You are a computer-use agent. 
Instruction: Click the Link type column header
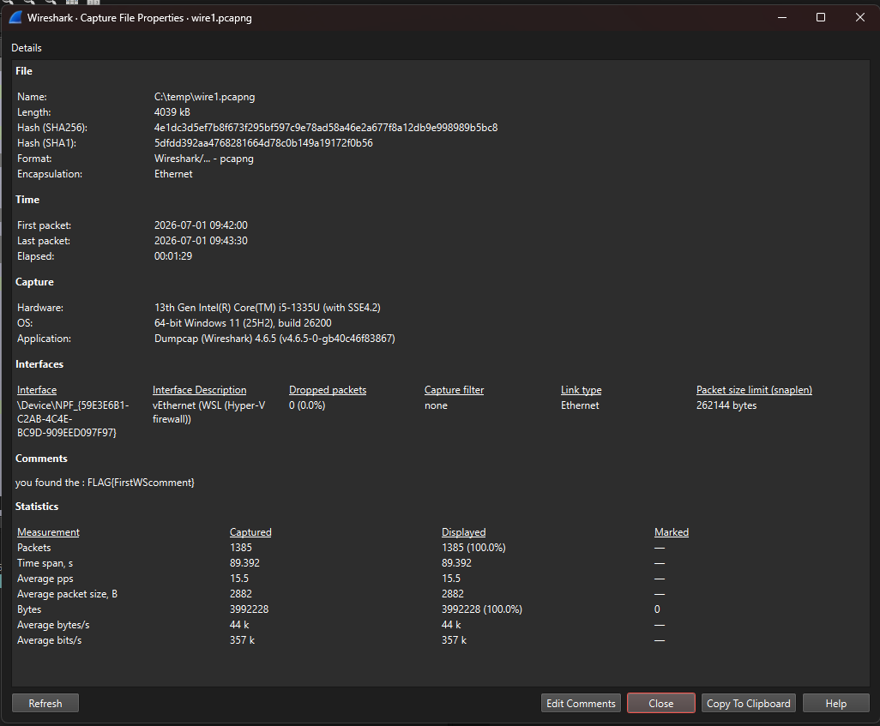coord(581,390)
